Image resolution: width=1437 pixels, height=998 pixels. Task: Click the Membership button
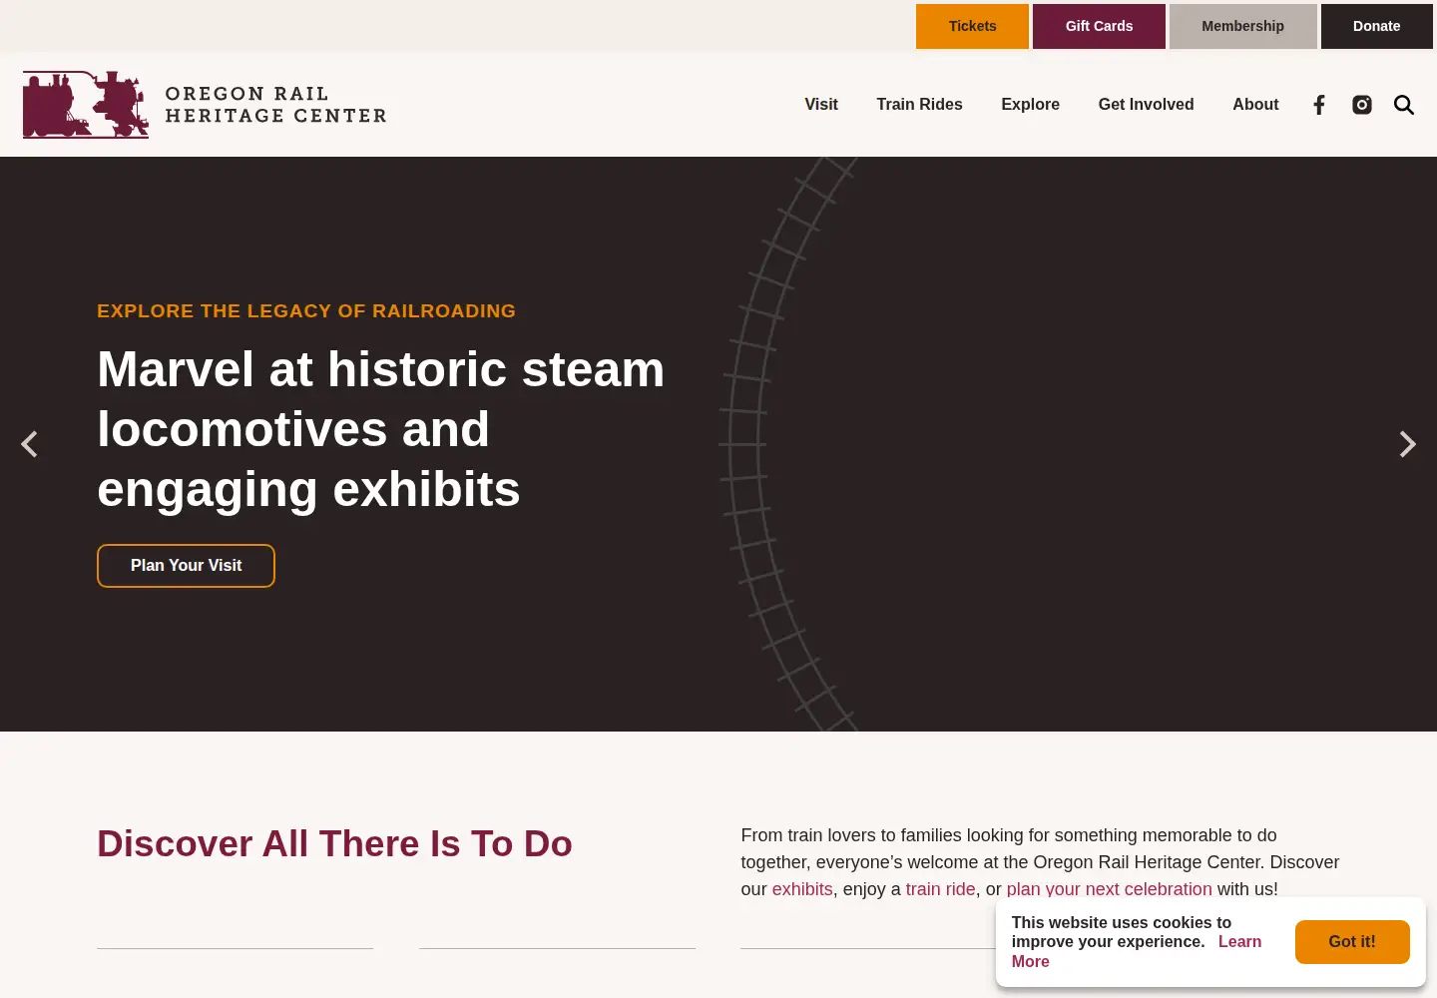[x=1243, y=26]
